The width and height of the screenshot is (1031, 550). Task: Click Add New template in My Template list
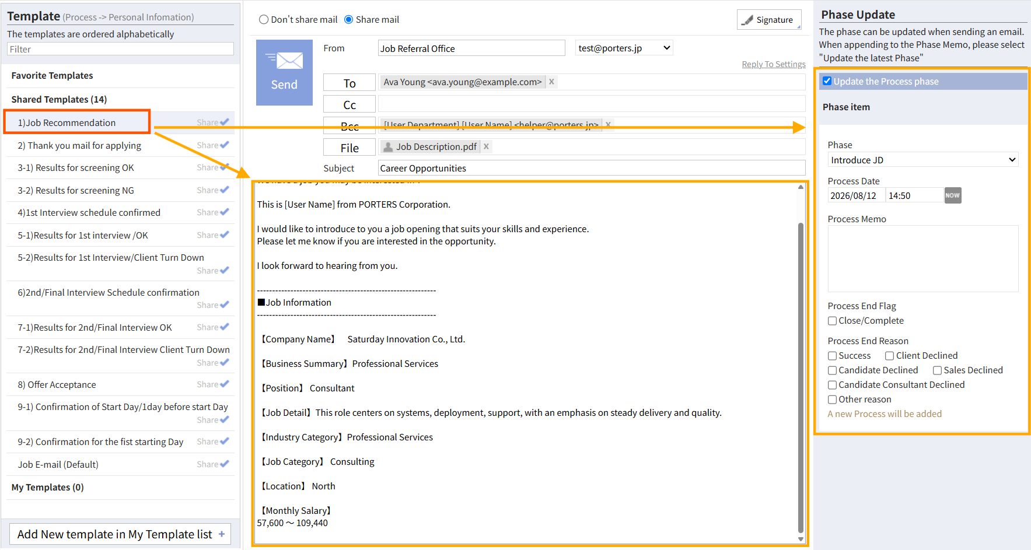click(x=120, y=534)
